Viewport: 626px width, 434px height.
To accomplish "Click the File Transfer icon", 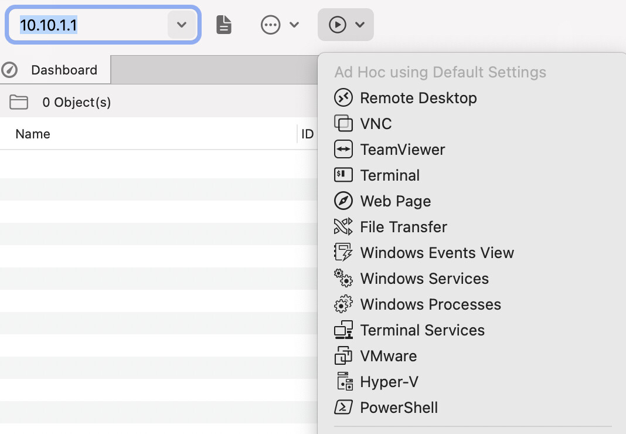I will point(343,227).
